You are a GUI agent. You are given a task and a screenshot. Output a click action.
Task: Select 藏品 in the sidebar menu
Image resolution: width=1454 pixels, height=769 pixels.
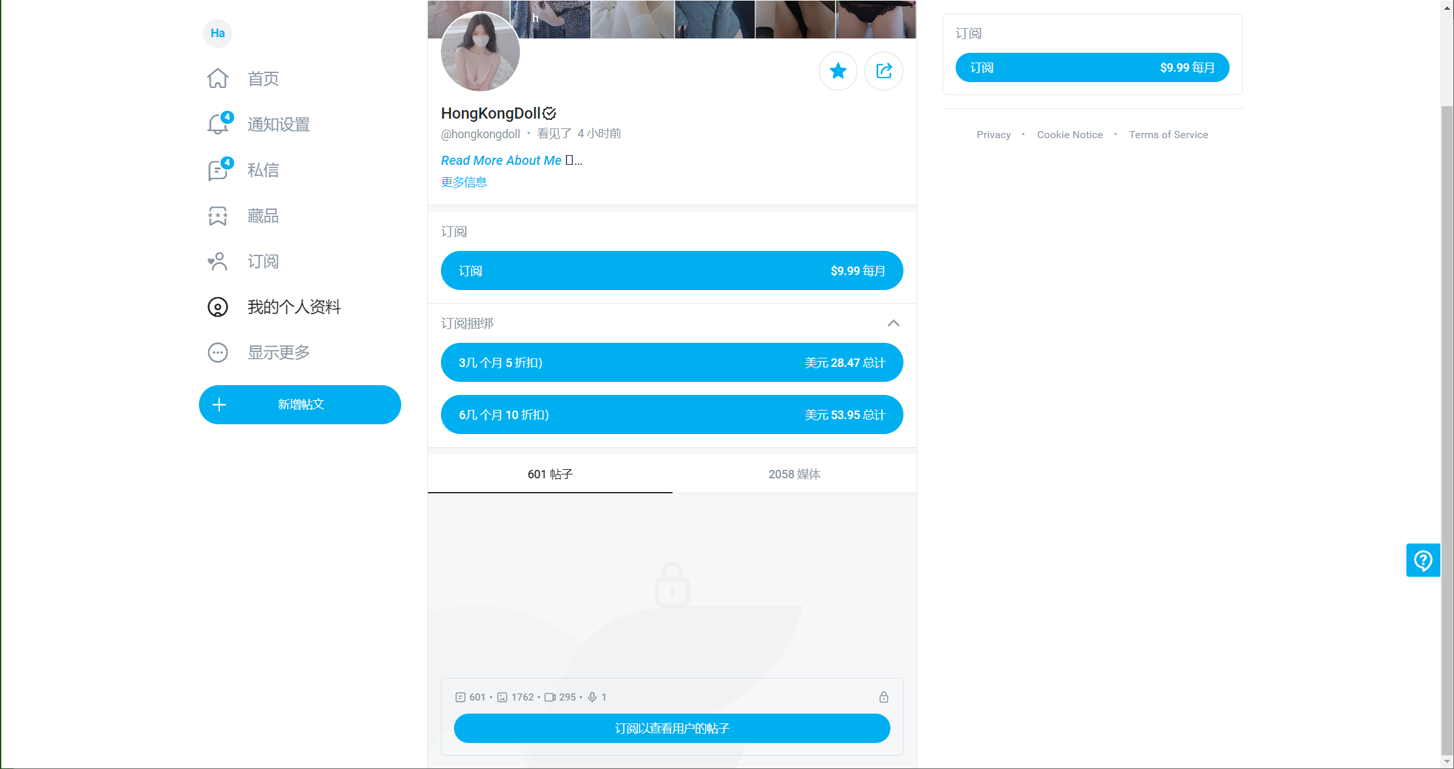coord(263,216)
